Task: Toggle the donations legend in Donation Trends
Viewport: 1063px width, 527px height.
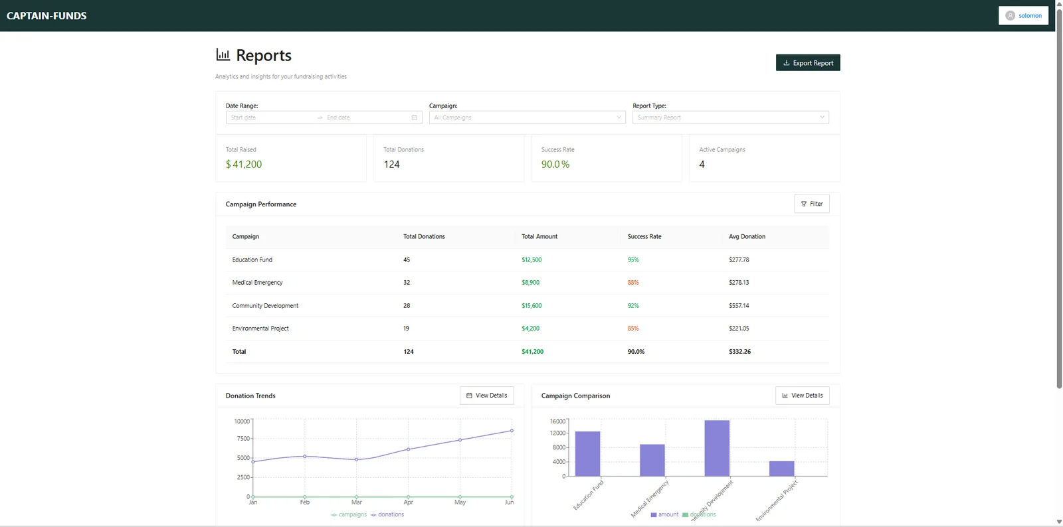Action: tap(387, 514)
